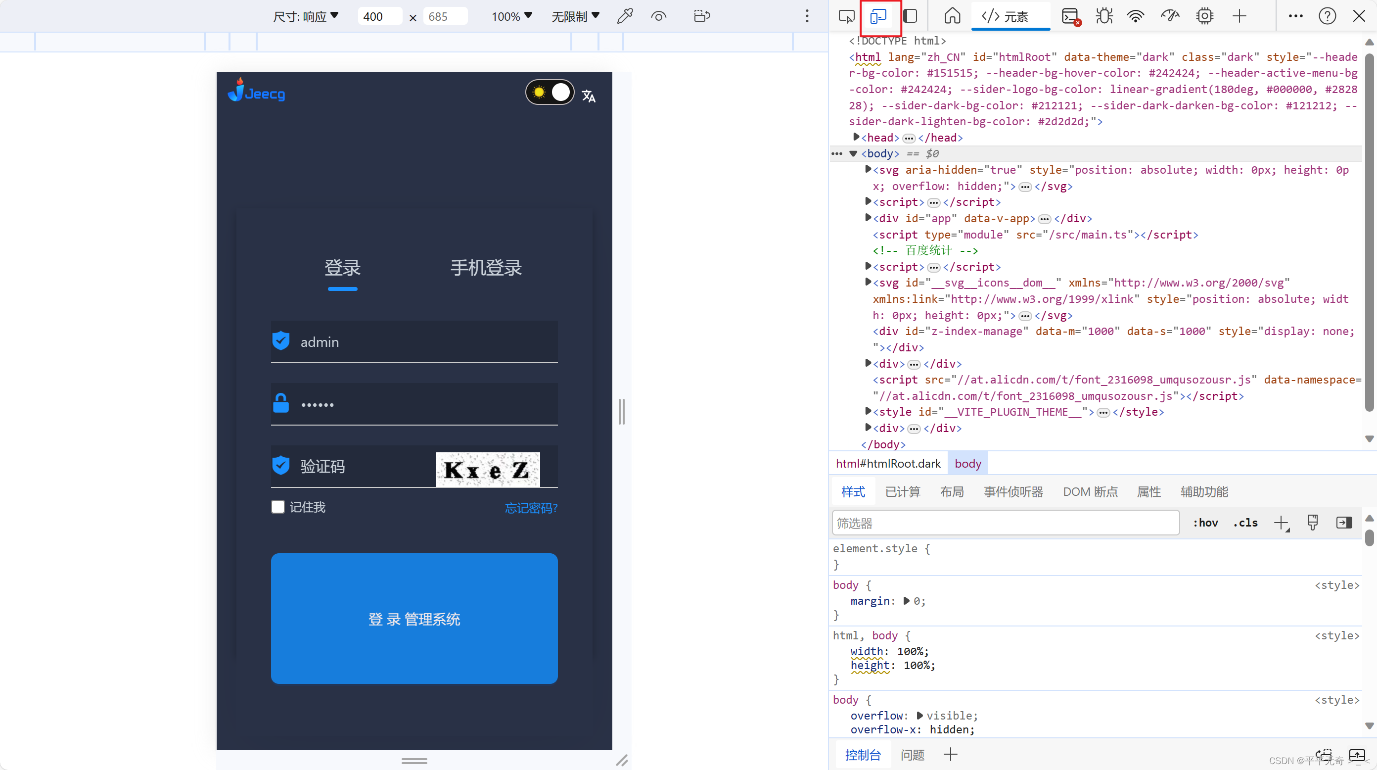
Task: Click the language translate icon on login page
Action: 589,96
